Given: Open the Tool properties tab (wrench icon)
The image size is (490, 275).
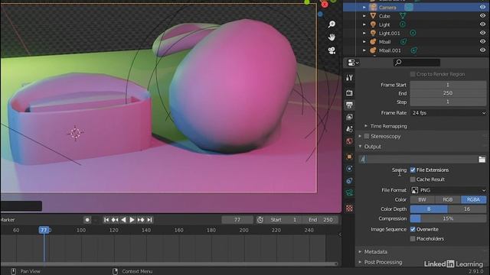Looking at the screenshot, I should coord(349,78).
